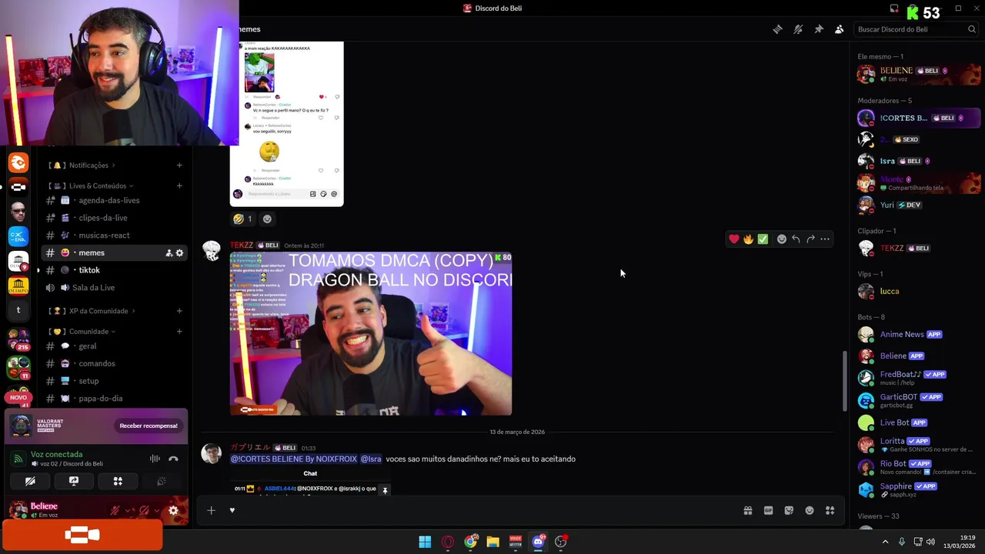This screenshot has height=554, width=985.
Task: Invite people icon on memes channel
Action: pos(169,253)
